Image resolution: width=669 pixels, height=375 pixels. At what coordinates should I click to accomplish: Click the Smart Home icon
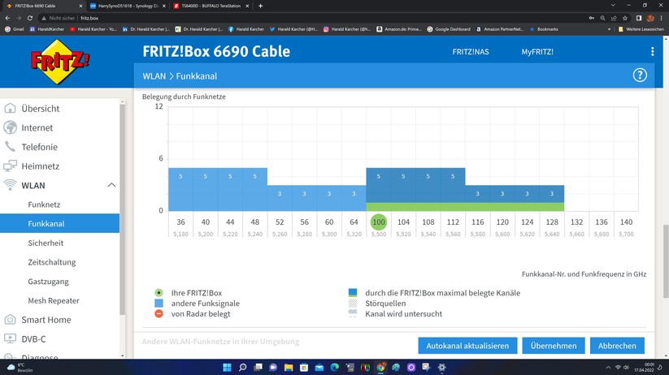tap(10, 320)
